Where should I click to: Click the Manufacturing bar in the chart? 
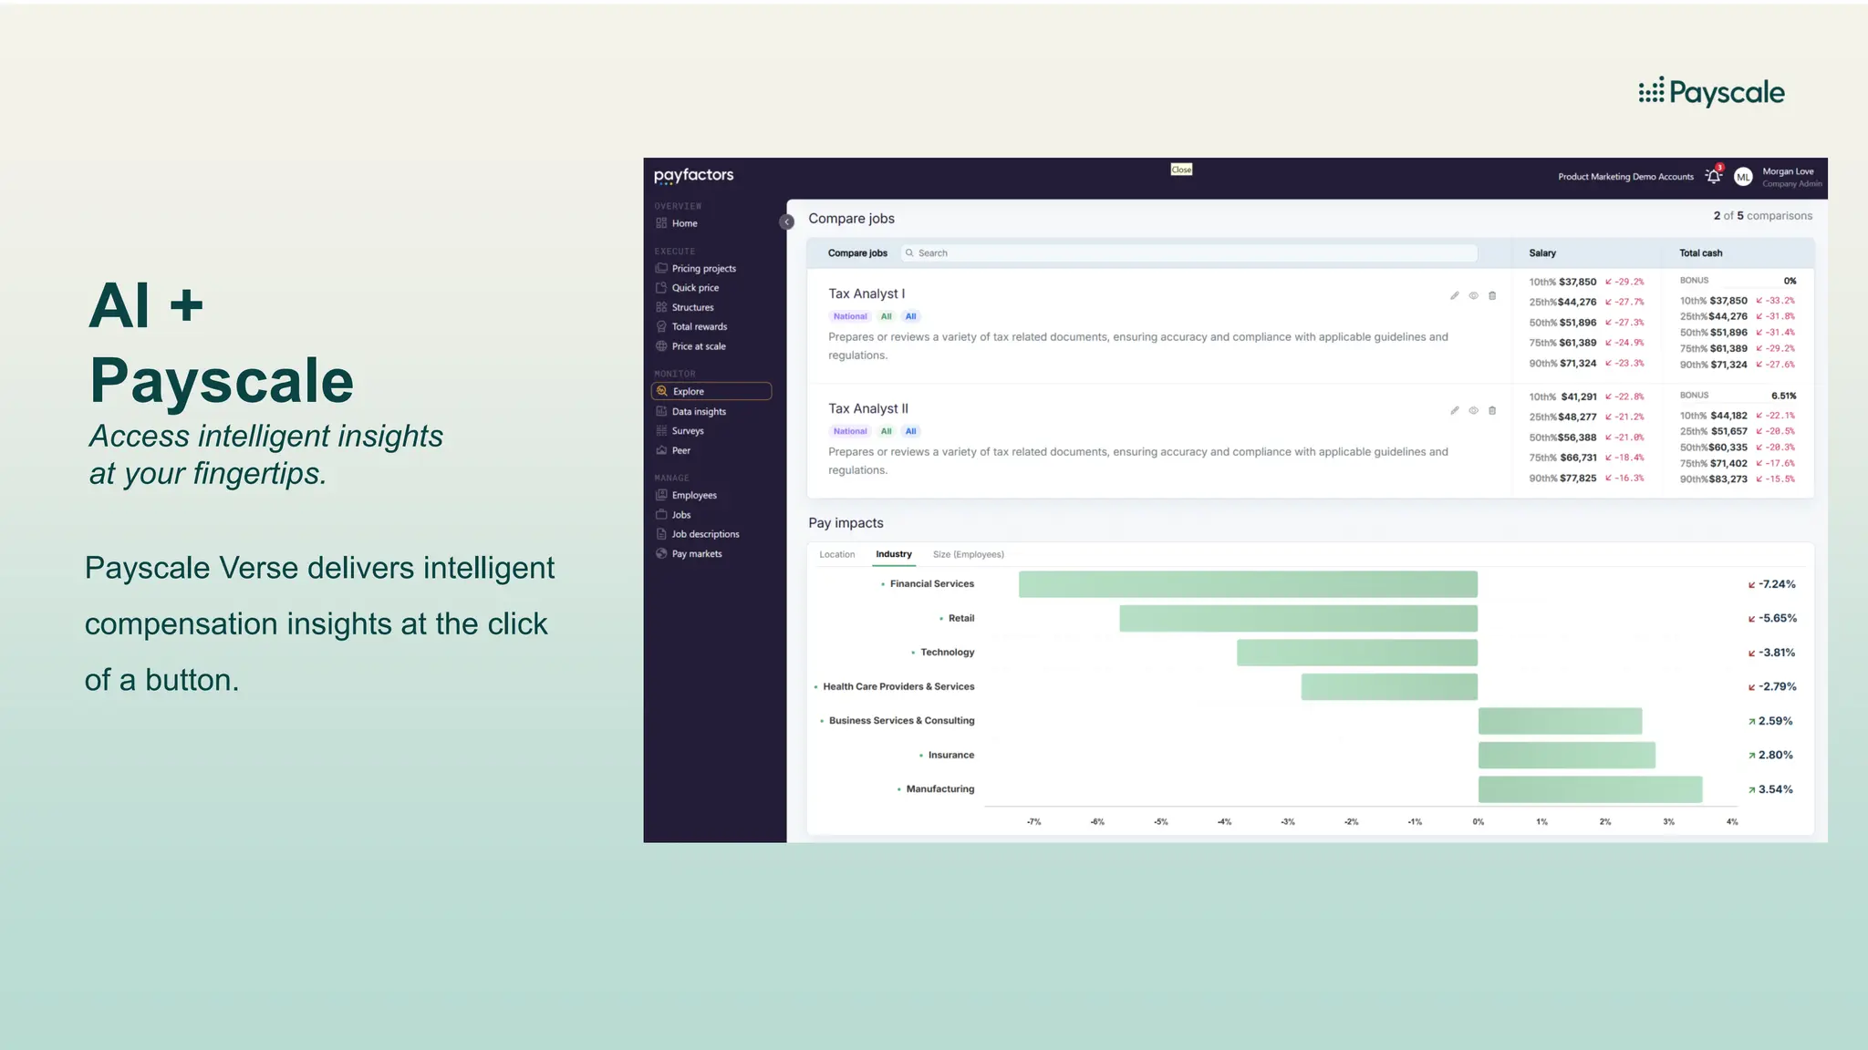[1590, 789]
